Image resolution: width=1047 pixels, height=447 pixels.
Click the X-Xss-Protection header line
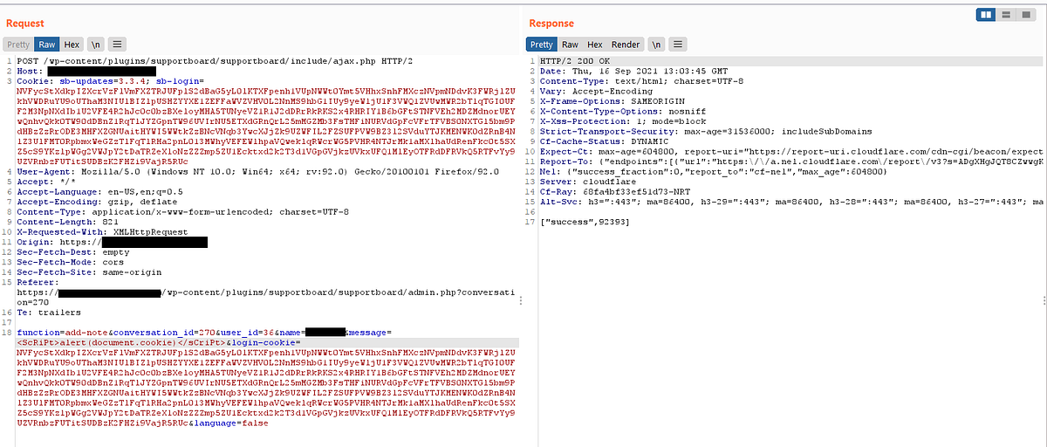click(x=616, y=120)
